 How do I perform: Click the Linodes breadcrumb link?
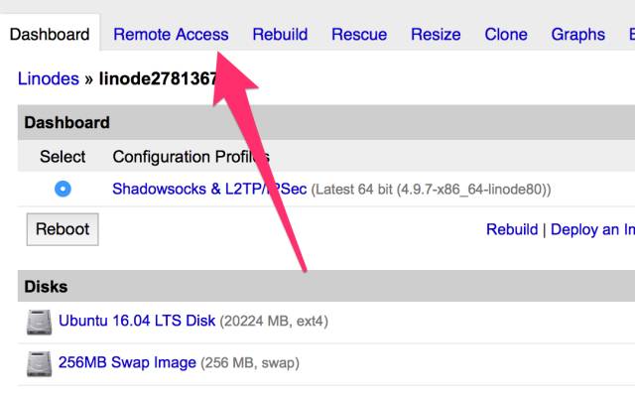48,79
